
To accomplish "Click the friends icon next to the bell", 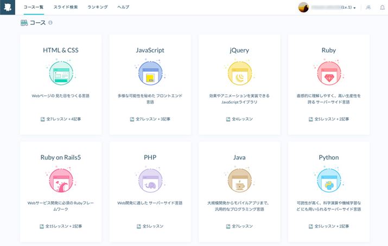I will (x=368, y=8).
